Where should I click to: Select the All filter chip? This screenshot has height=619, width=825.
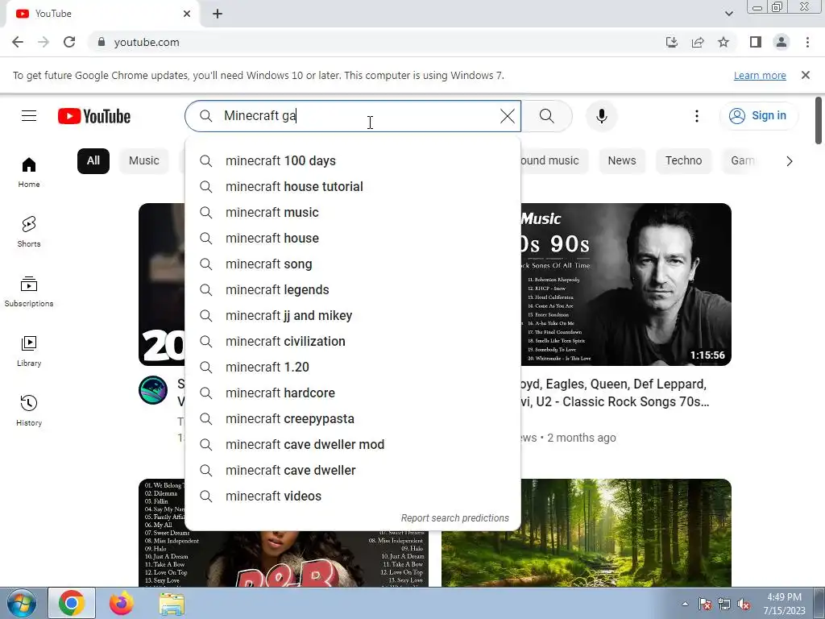[93, 161]
